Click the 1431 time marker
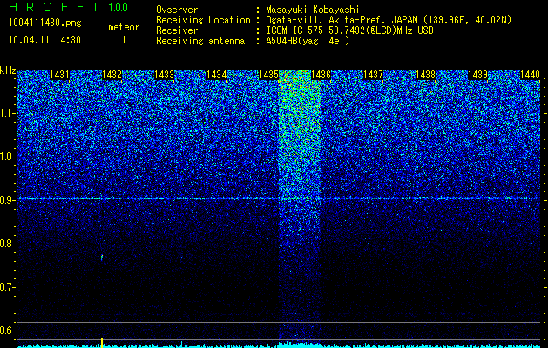This screenshot has height=348, width=548. pyautogui.click(x=59, y=75)
